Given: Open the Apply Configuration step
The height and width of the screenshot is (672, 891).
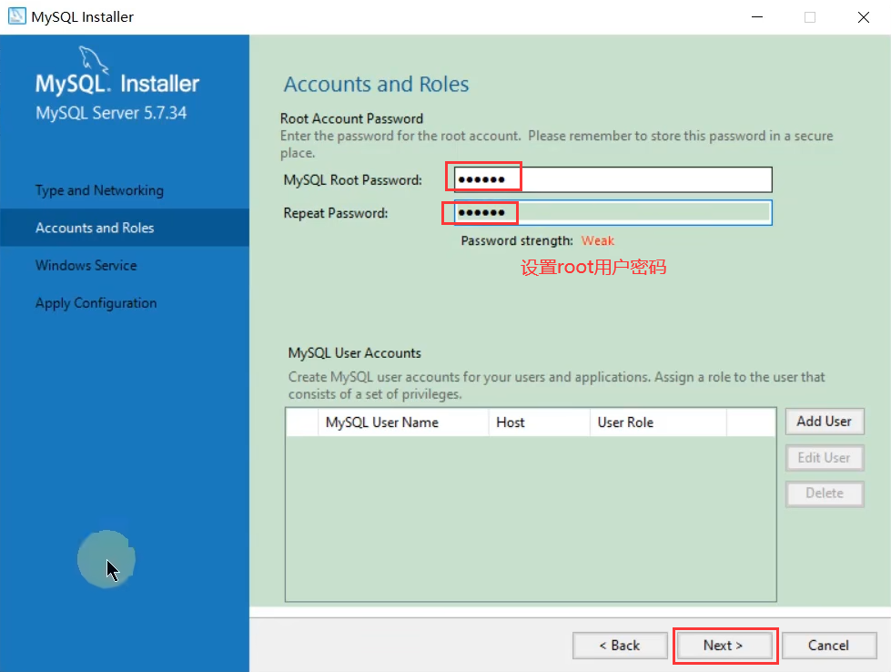Looking at the screenshot, I should pyautogui.click(x=96, y=303).
